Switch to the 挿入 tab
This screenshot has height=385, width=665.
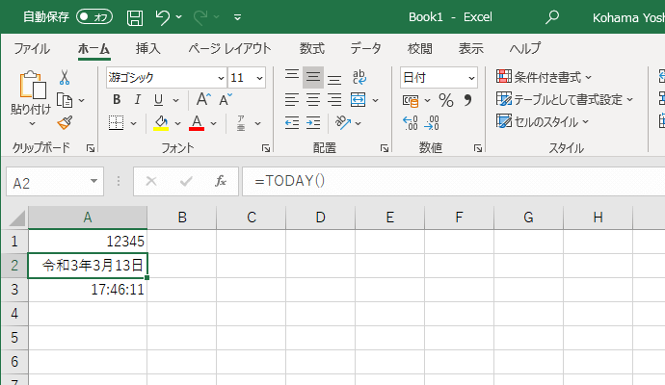147,48
